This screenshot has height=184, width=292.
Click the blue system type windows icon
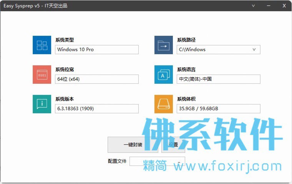point(42,45)
